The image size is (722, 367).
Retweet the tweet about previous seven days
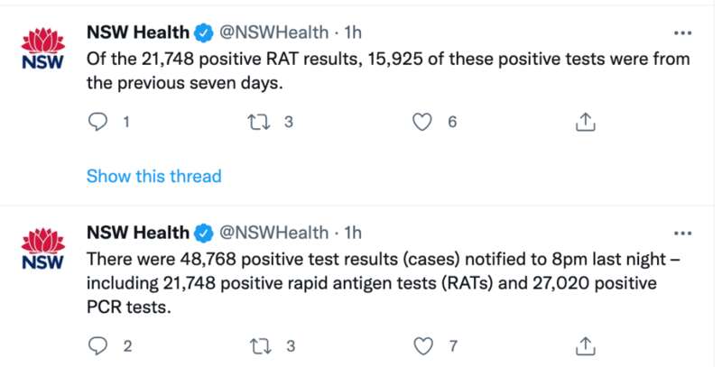258,123
